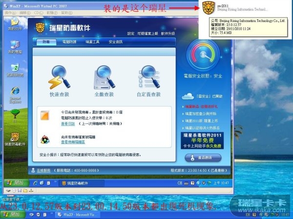Click the rav2011 installer lion icon

coord(209,8)
